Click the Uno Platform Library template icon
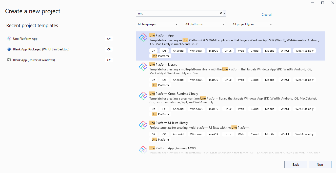 [143, 66]
